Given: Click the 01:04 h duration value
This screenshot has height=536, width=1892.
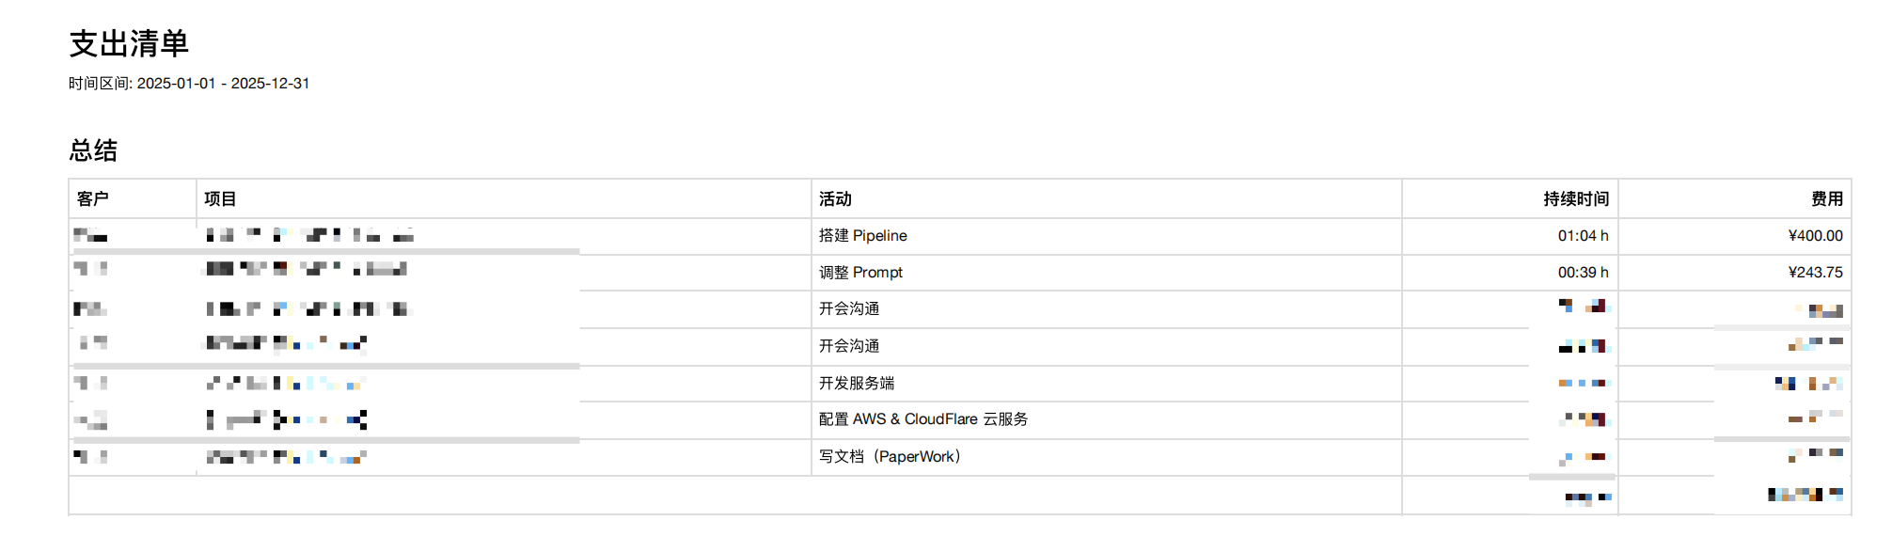Looking at the screenshot, I should (x=1583, y=235).
